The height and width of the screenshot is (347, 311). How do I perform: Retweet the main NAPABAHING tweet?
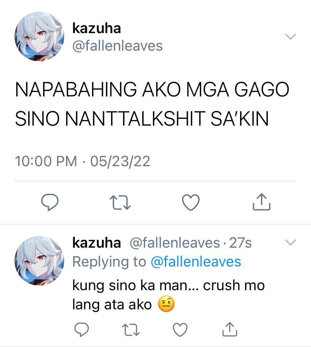120,202
